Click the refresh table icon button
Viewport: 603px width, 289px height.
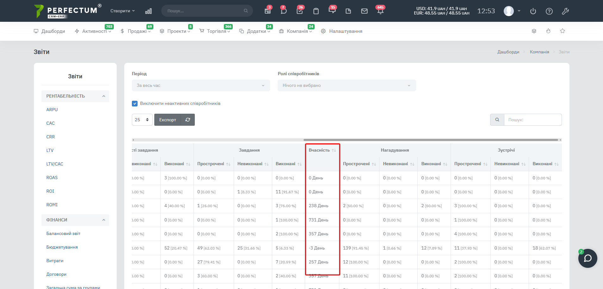pyautogui.click(x=188, y=120)
